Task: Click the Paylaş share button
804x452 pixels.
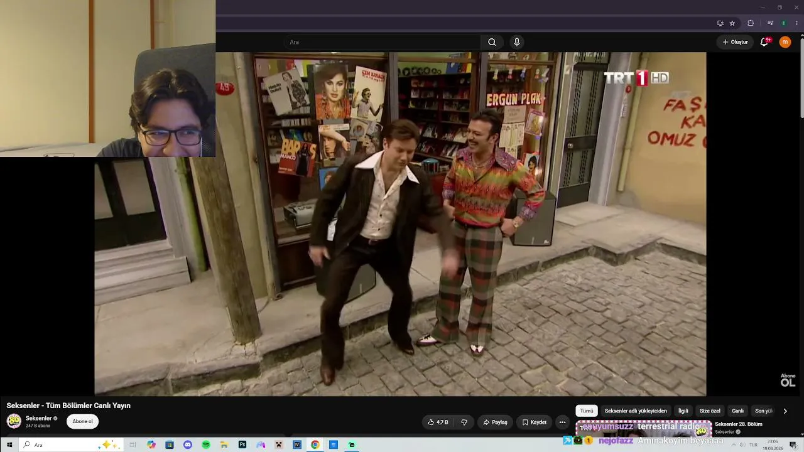Action: tap(495, 422)
